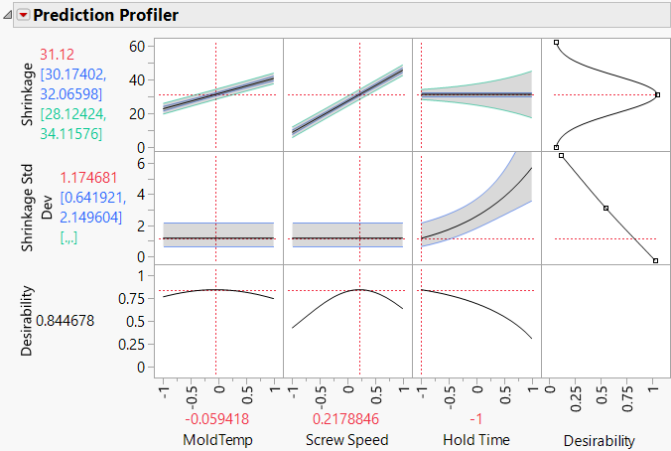Open the Prediction Profiler red triangle menu

(24, 15)
